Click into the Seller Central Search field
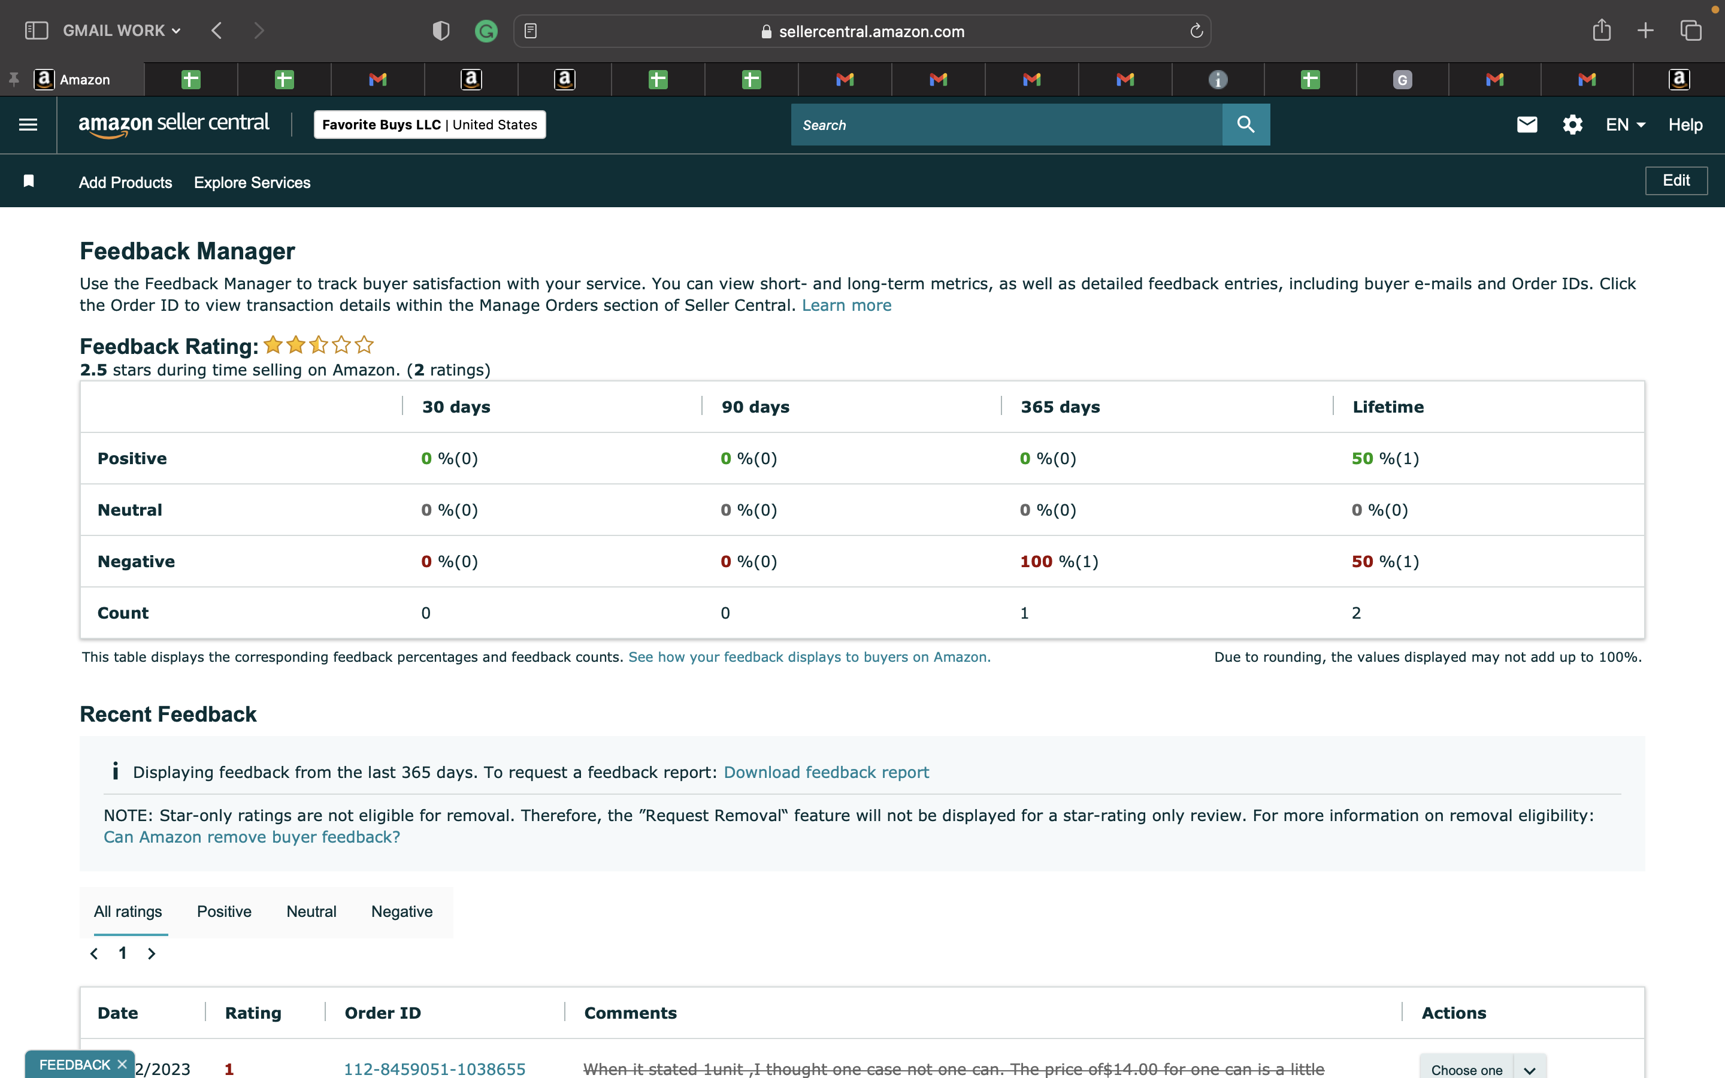Image resolution: width=1725 pixels, height=1078 pixels. [1006, 125]
